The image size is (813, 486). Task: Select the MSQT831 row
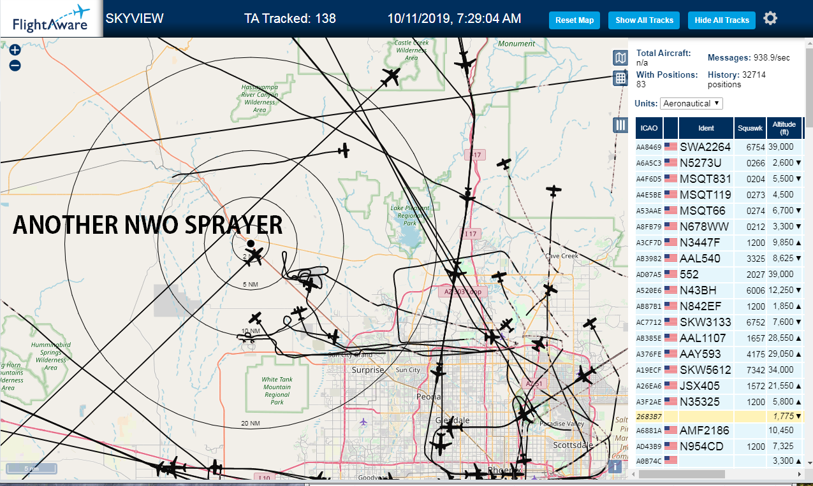719,178
